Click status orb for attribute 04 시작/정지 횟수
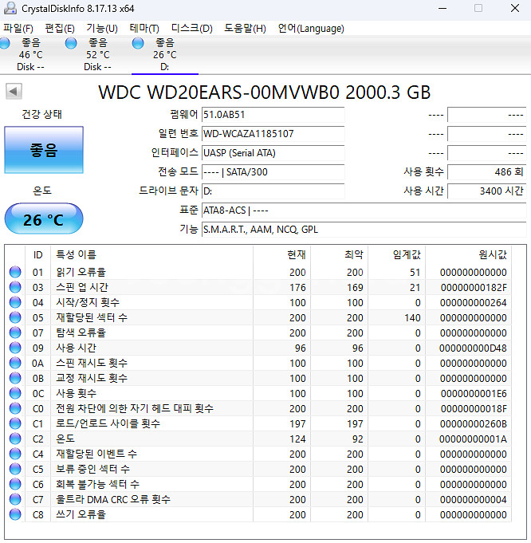Image resolution: width=531 pixels, height=543 pixels. pos(15,302)
